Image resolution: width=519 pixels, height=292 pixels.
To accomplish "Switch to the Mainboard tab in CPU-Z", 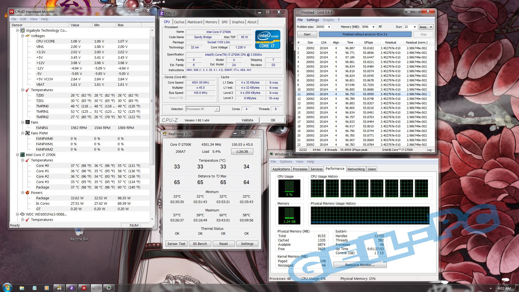I will pyautogui.click(x=195, y=22).
